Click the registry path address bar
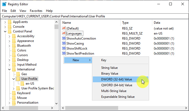The image size is (189, 111). pyautogui.click(x=94, y=16)
